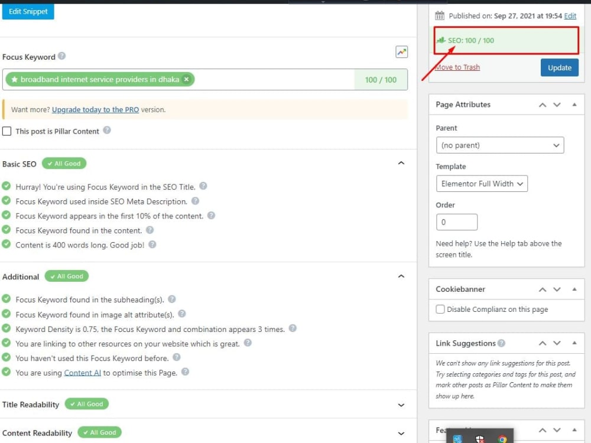Image resolution: width=591 pixels, height=443 pixels.
Task: Open help for keyword in subheading check
Action: (172, 299)
